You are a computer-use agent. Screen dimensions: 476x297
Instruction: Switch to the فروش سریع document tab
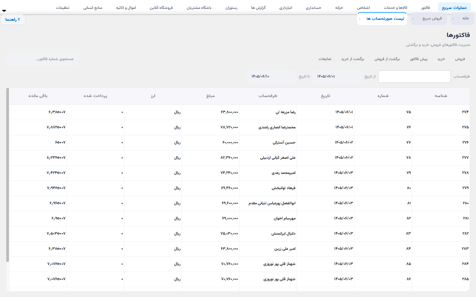click(429, 19)
